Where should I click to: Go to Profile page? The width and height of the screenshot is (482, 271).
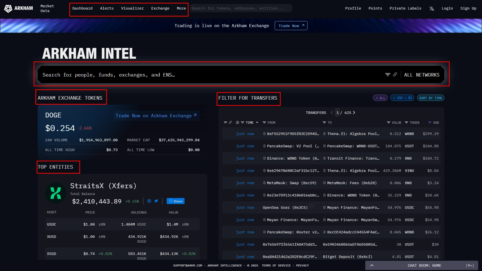tap(353, 8)
